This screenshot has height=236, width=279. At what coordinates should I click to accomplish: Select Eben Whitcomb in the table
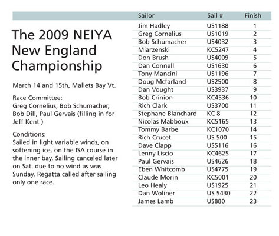[162, 169]
